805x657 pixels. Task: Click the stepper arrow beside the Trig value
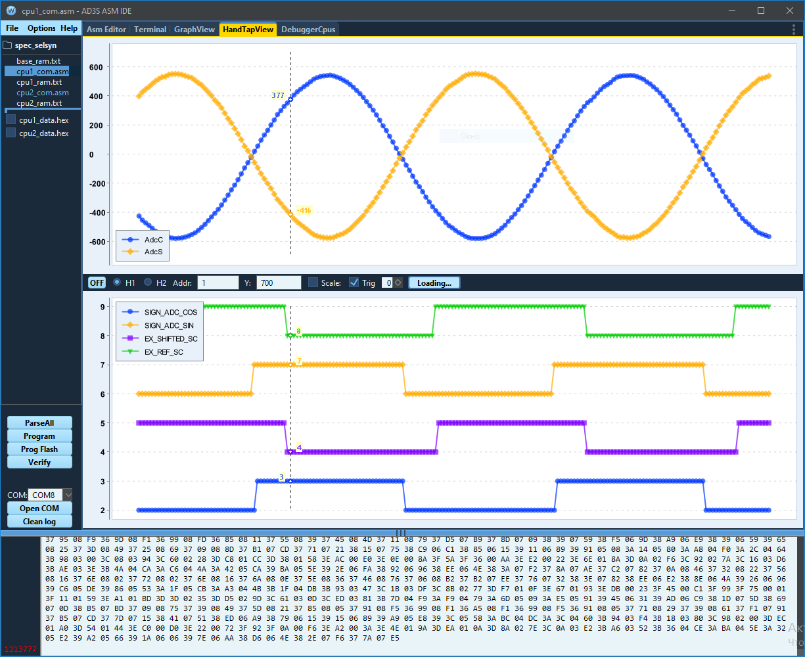click(398, 283)
